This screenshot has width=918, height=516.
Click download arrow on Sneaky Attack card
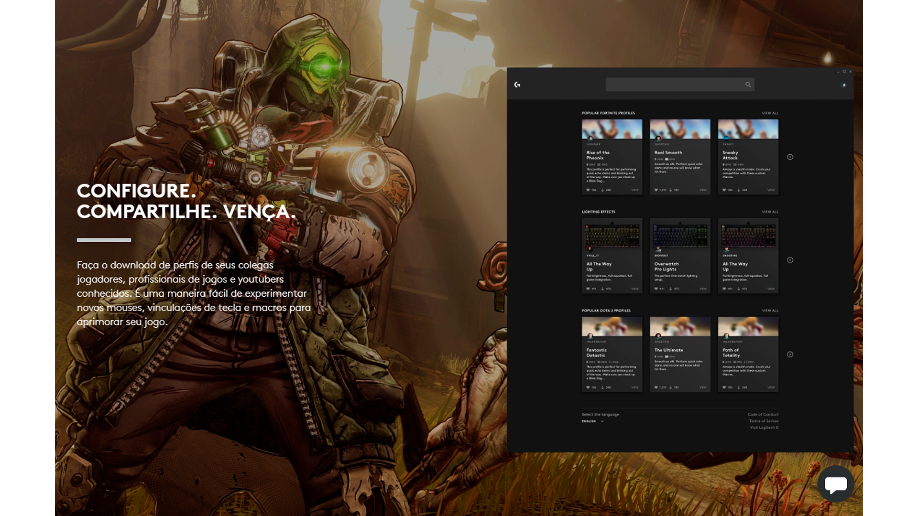[x=739, y=190]
